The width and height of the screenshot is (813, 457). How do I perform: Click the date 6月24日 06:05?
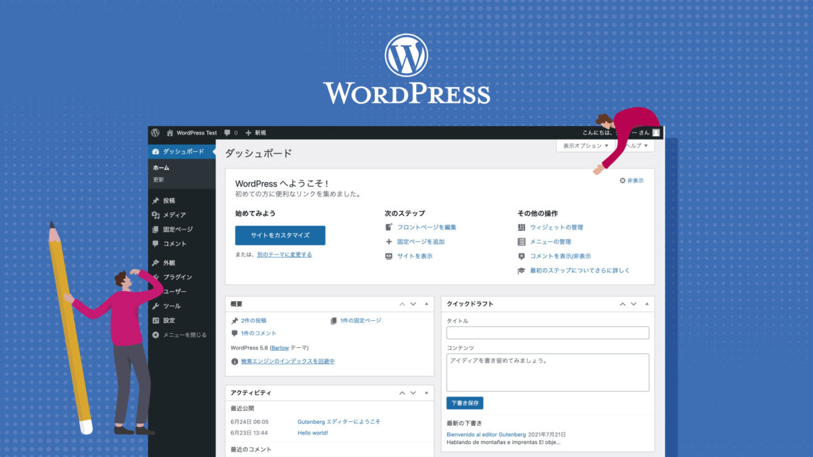(x=249, y=421)
